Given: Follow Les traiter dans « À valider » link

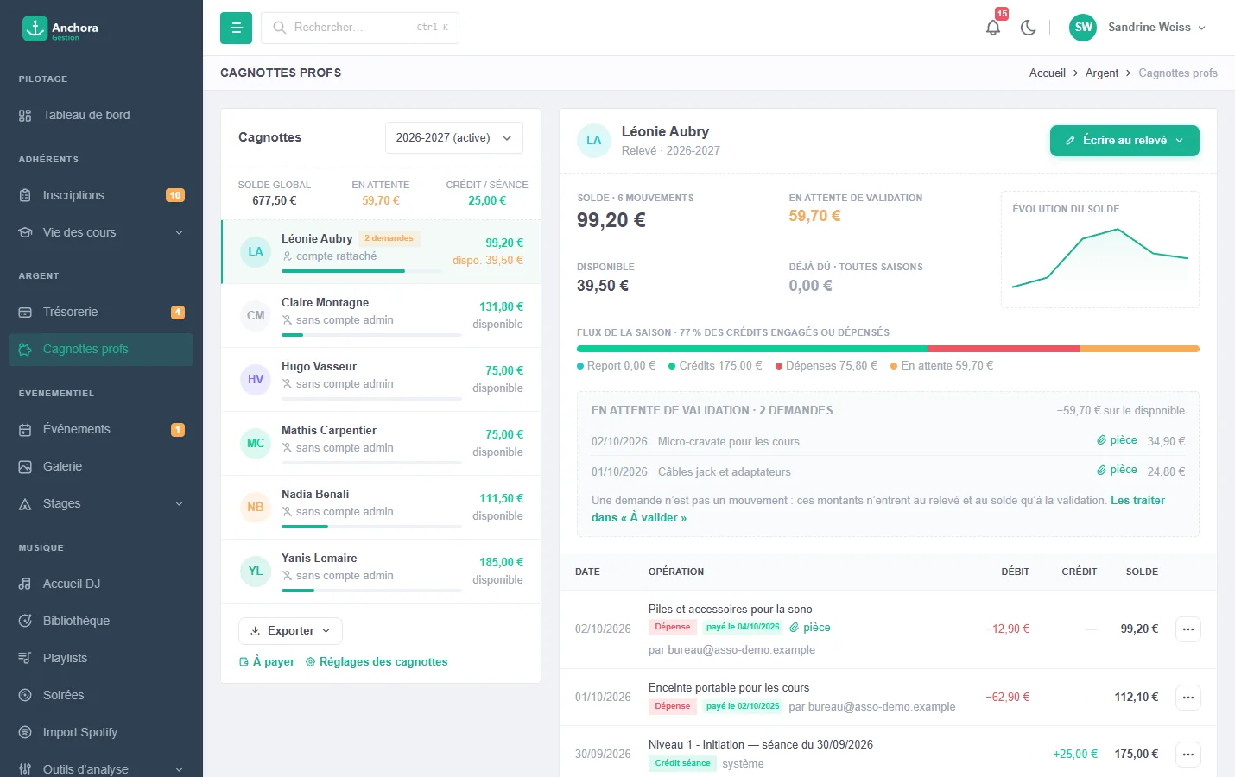Looking at the screenshot, I should point(878,509).
